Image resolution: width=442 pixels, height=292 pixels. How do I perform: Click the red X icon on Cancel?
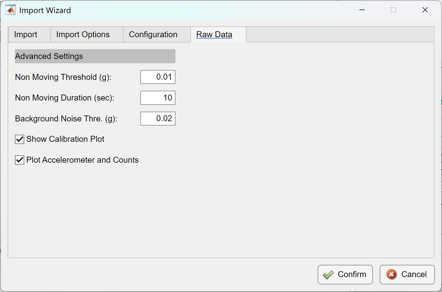click(x=391, y=274)
